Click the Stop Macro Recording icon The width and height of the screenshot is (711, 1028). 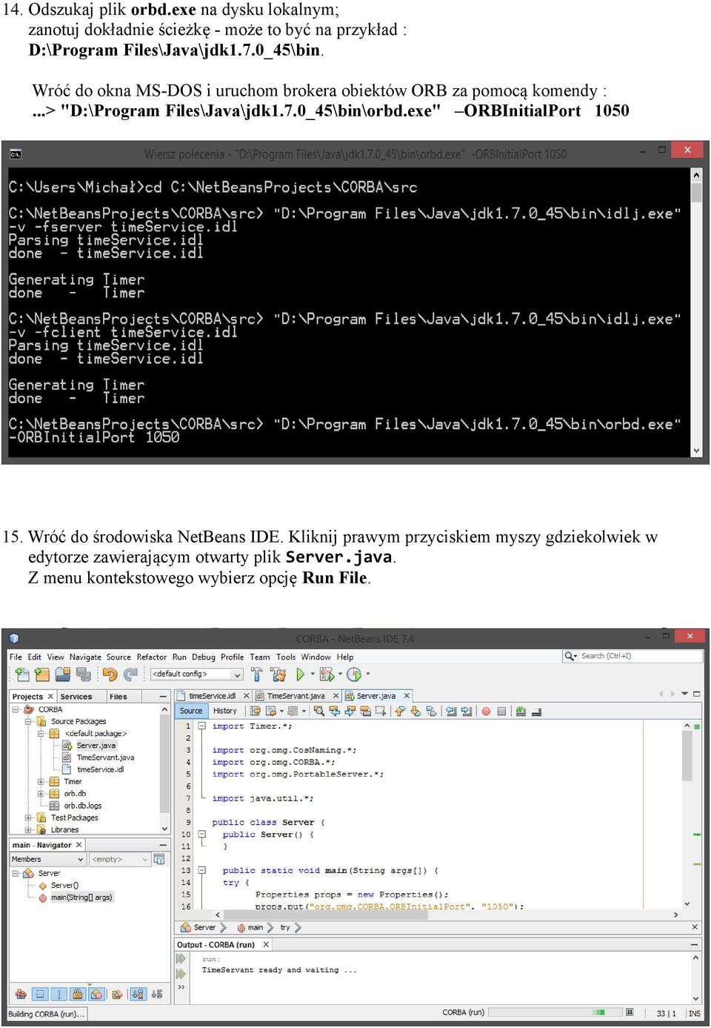tap(501, 712)
